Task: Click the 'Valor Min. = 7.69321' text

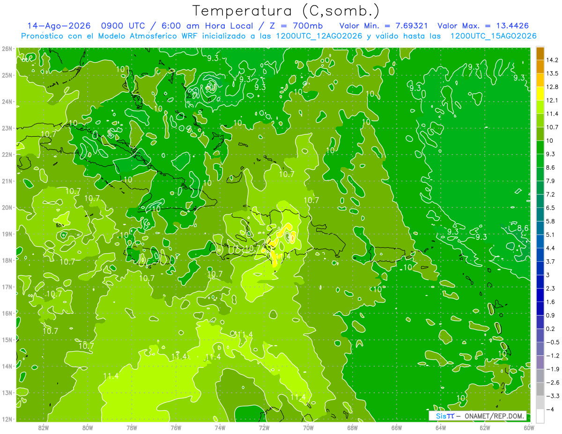Action: 385,26
